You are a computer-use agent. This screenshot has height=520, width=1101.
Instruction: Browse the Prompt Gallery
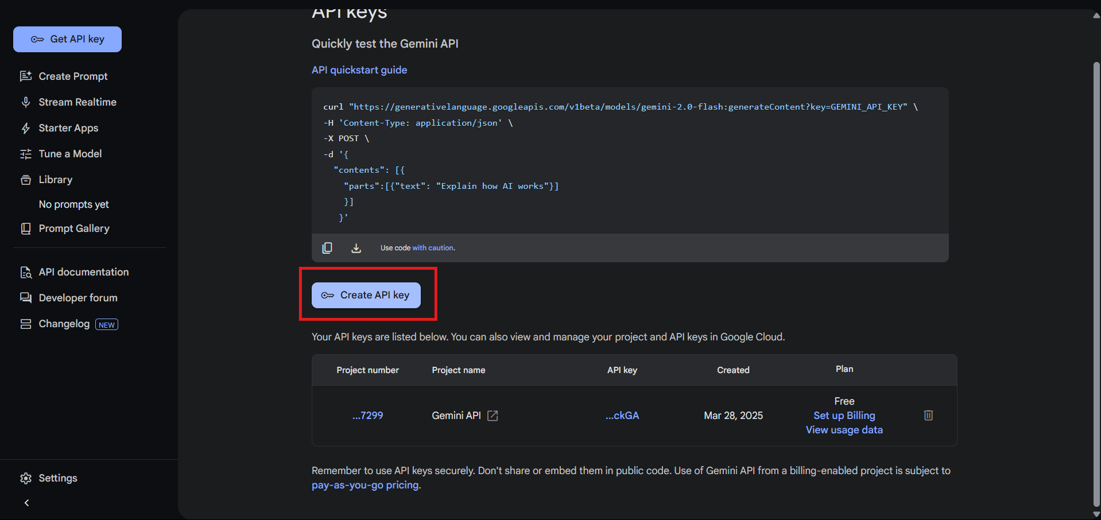[73, 228]
